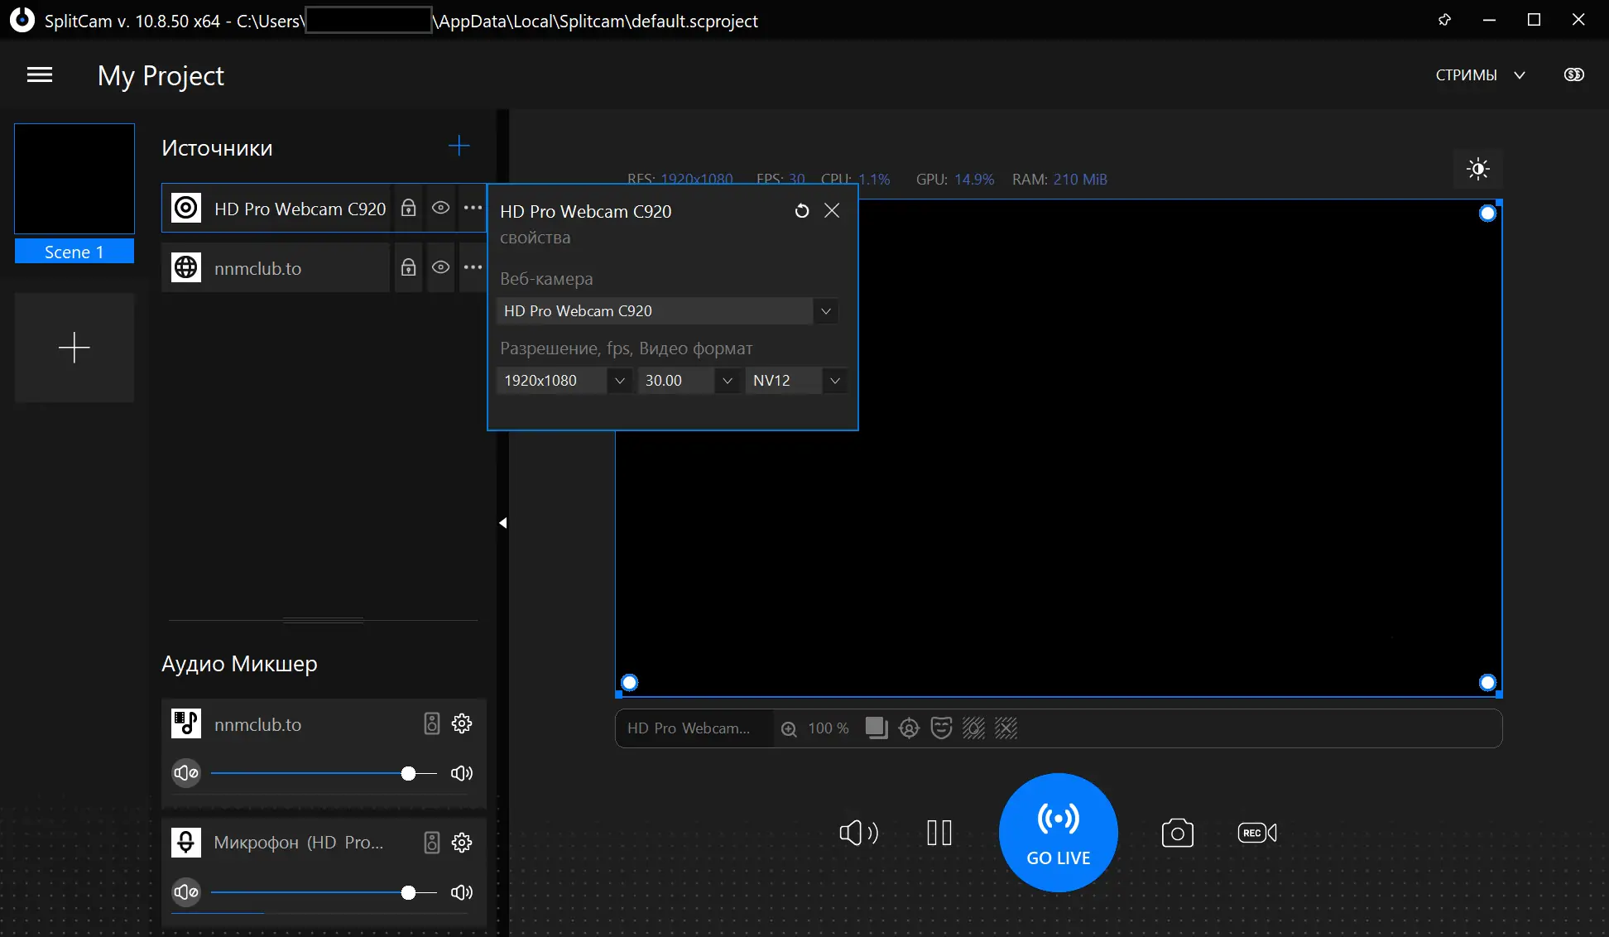Add a new source with plus icon
The image size is (1609, 937).
(459, 147)
